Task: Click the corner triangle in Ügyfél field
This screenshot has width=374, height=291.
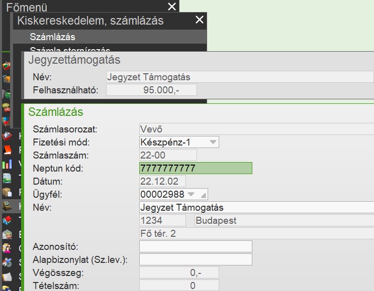Action: pos(204,196)
